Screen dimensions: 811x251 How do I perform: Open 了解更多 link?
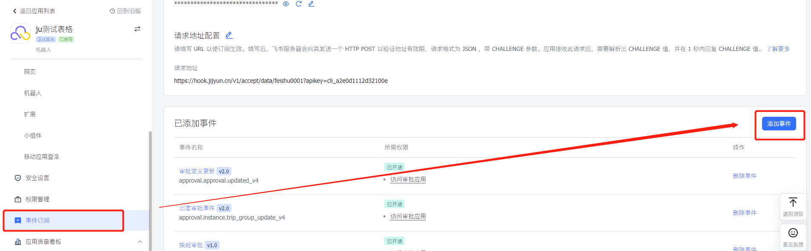(778, 49)
